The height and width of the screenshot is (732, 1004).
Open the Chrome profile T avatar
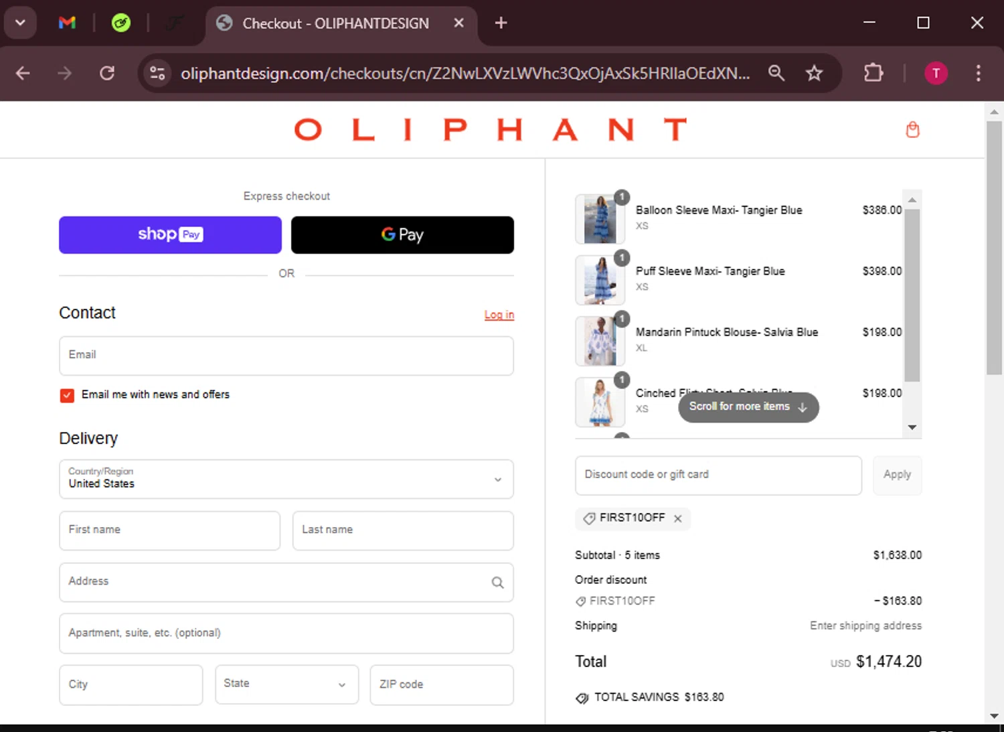click(x=936, y=73)
